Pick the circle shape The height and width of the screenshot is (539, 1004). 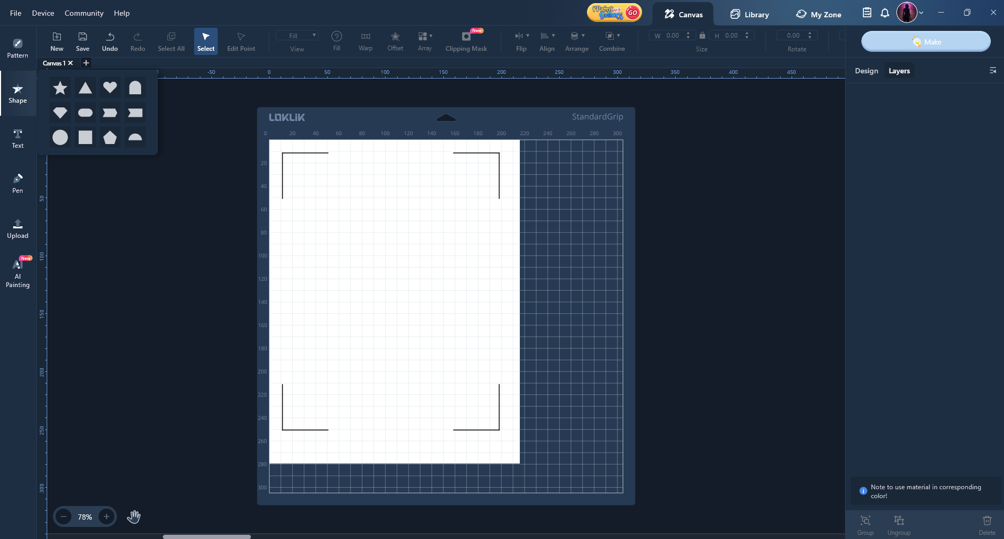60,138
